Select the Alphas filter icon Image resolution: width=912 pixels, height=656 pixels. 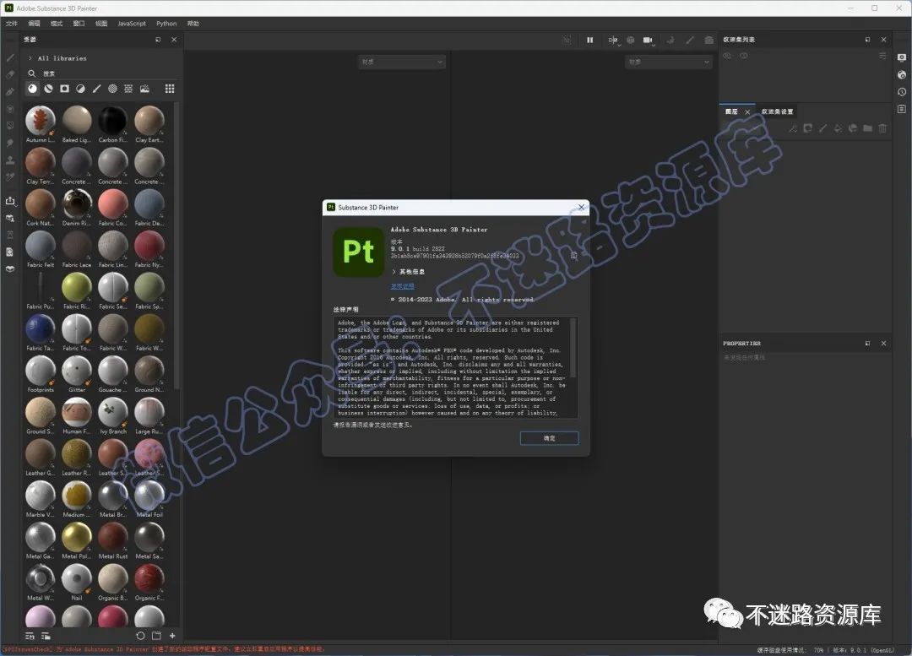(x=112, y=89)
